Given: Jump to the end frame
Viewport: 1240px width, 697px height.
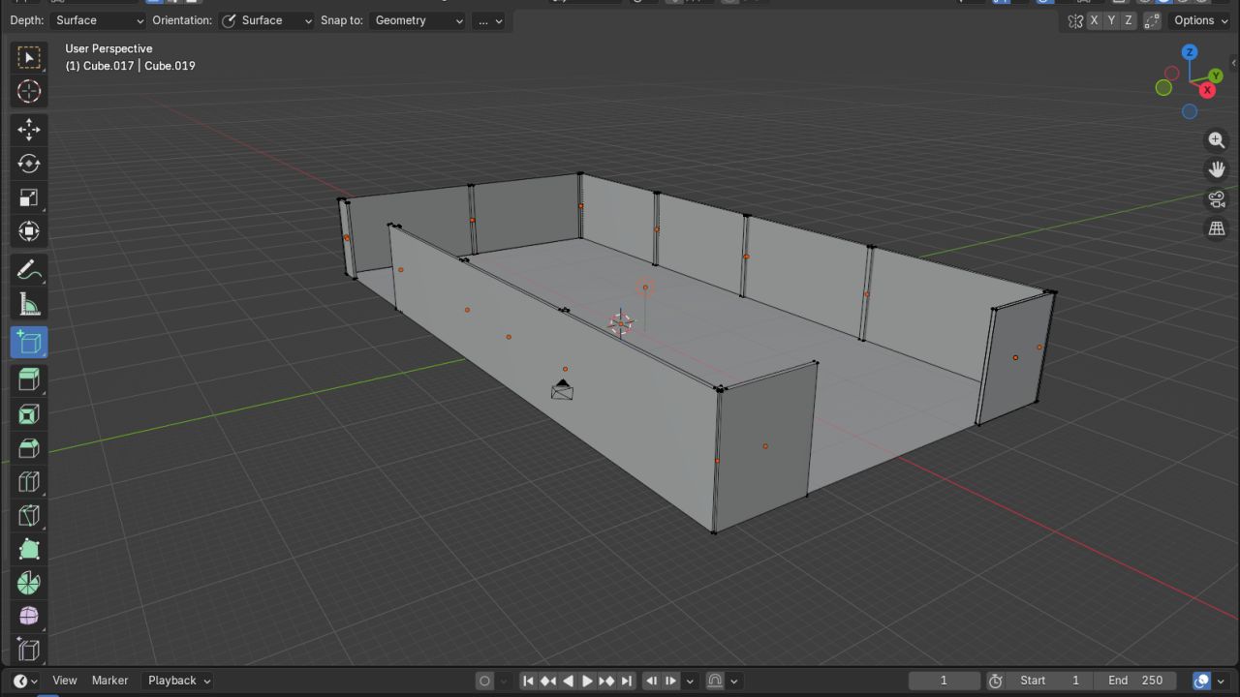Looking at the screenshot, I should click(x=627, y=681).
